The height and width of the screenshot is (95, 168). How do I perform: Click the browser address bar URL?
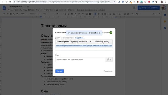[64, 2]
